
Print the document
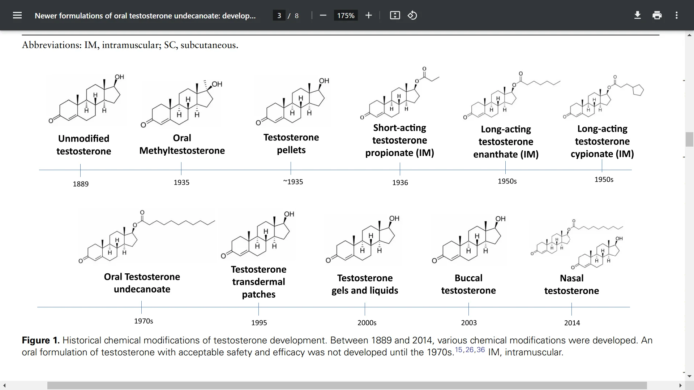(657, 15)
